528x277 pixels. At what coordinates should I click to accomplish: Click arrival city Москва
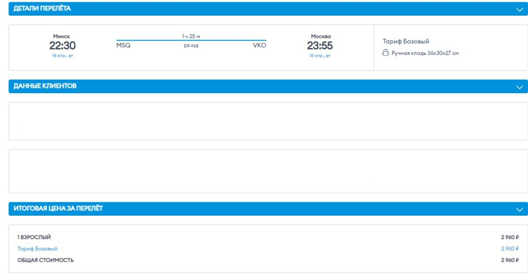click(x=320, y=36)
